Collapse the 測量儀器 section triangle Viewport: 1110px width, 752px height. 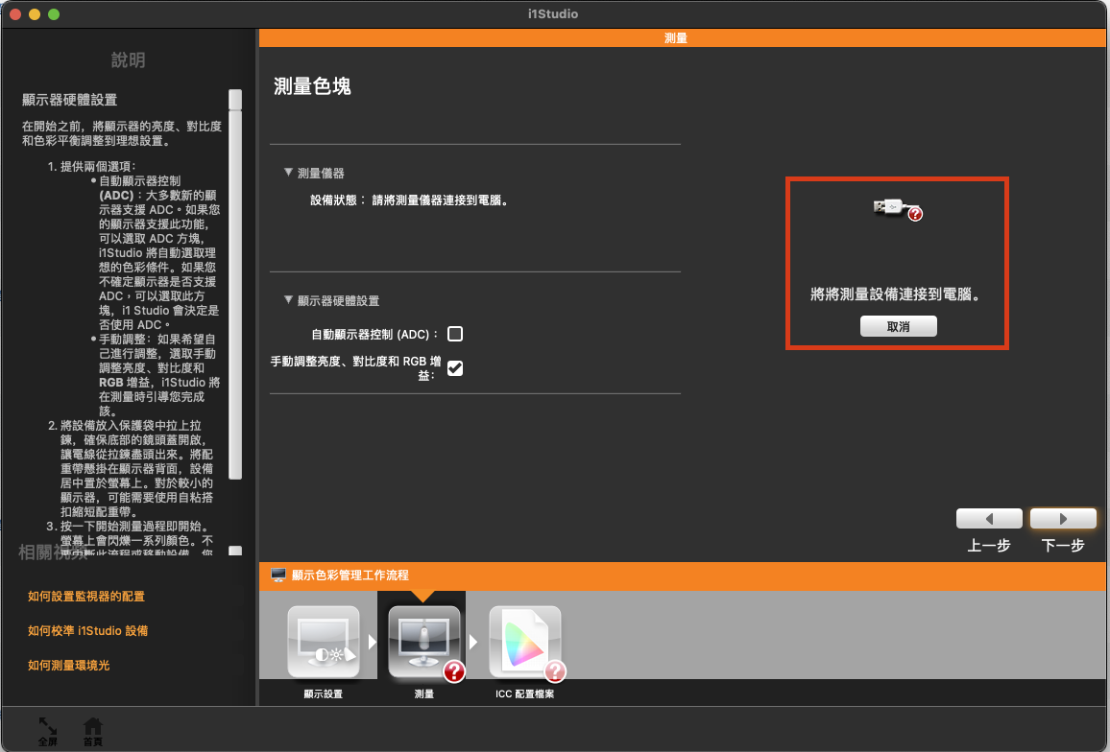tap(287, 173)
